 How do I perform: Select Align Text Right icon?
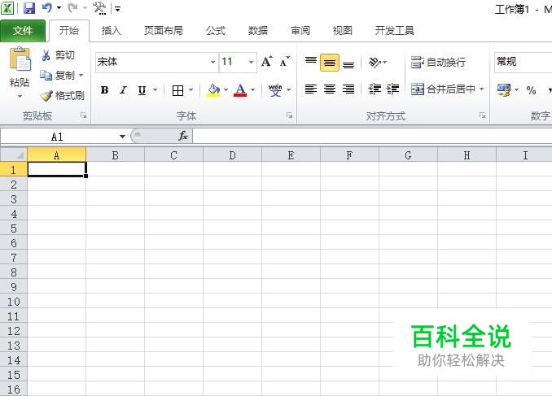(x=348, y=89)
